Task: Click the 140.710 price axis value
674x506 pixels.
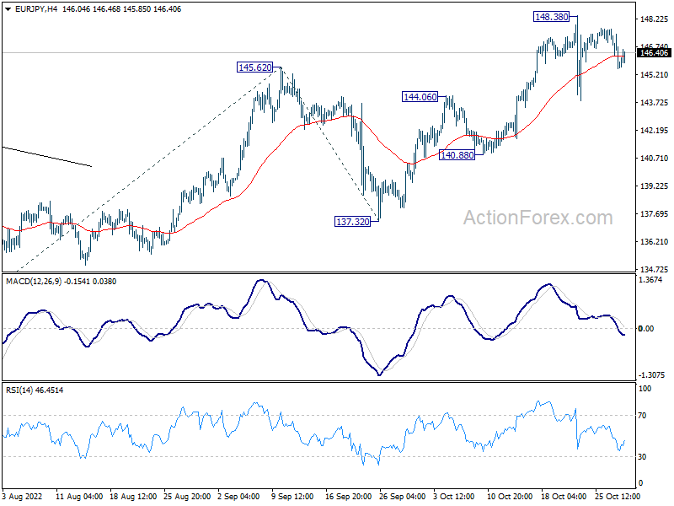Action: pyautogui.click(x=655, y=159)
